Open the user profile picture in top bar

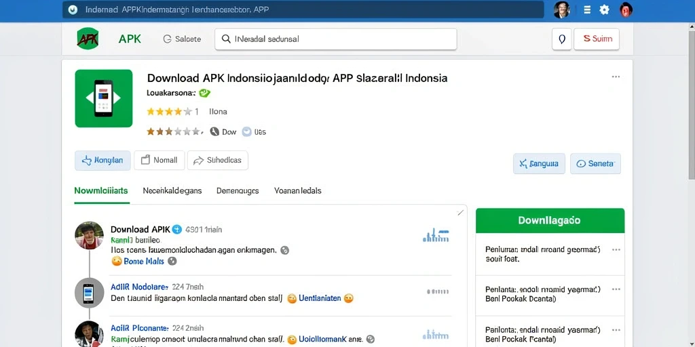click(x=561, y=9)
